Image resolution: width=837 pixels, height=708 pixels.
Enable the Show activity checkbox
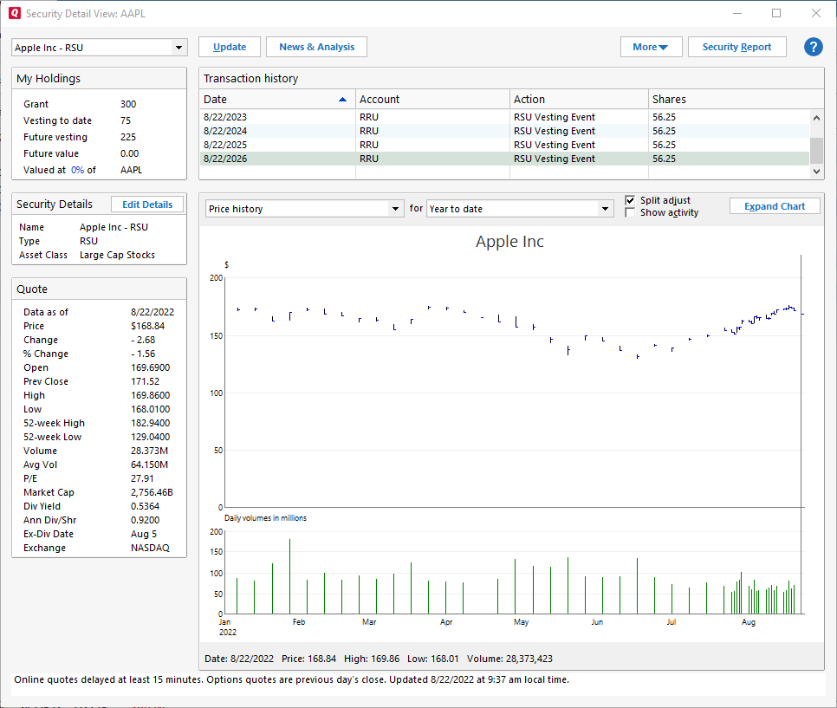pos(630,212)
